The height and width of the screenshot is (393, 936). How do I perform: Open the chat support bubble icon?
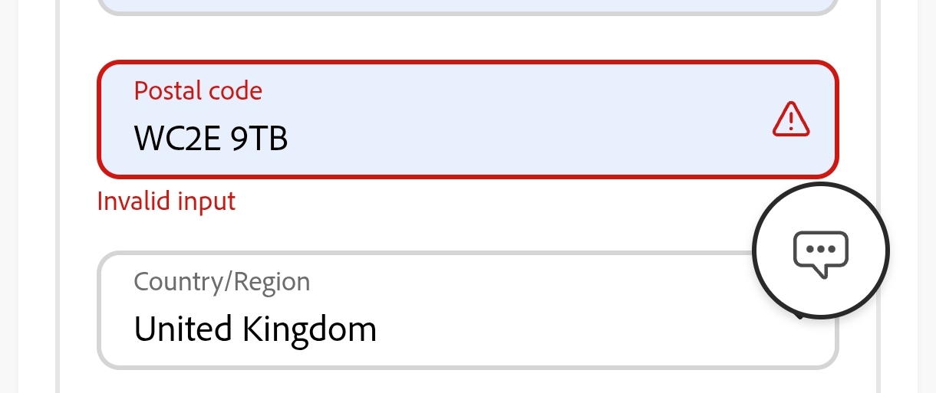click(820, 251)
